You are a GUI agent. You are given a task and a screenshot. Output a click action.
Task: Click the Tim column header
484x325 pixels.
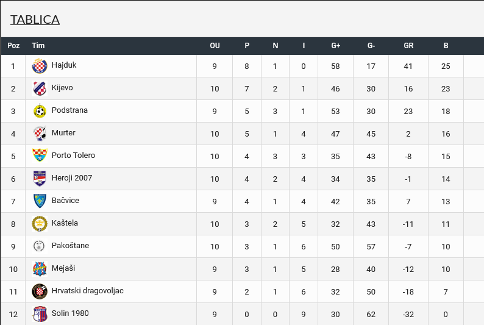click(38, 46)
